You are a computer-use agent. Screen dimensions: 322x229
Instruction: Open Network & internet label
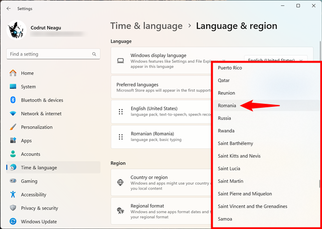41,113
